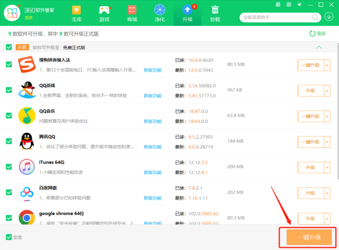Select the 升级 upgrade tab
The image size is (339, 250).
tap(188, 14)
